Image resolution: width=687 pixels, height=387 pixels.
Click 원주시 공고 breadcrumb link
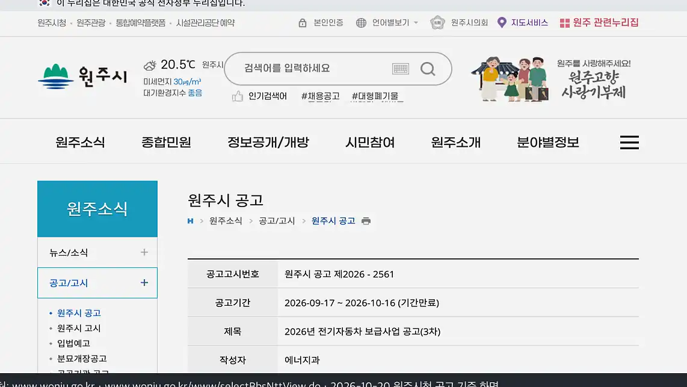(333, 221)
